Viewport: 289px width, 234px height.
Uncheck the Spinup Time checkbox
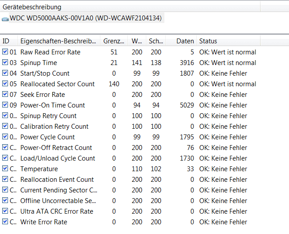(5, 62)
